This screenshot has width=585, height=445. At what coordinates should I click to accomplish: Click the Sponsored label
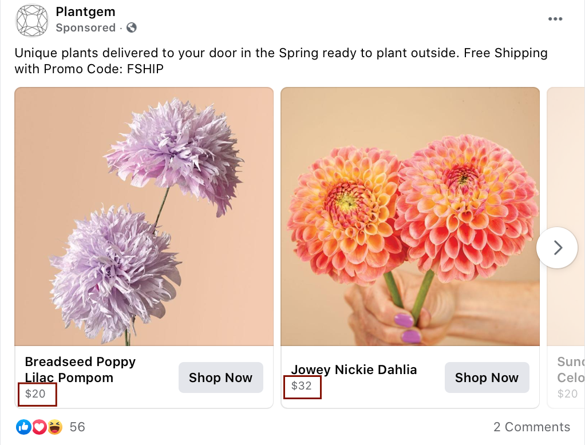[86, 27]
